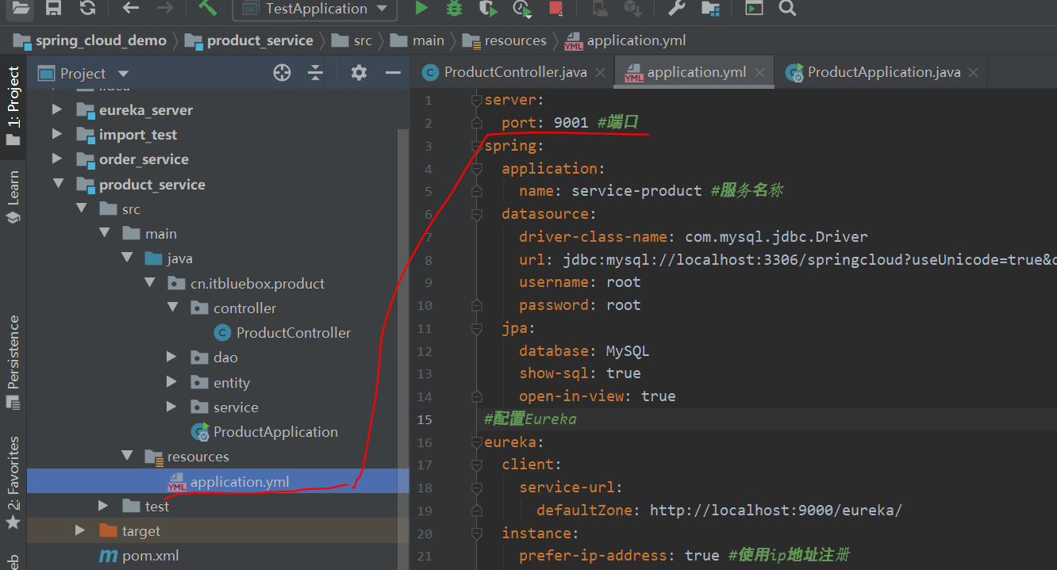This screenshot has width=1057, height=570.
Task: Click the locate target crosshair in Project panel
Action: [282, 73]
